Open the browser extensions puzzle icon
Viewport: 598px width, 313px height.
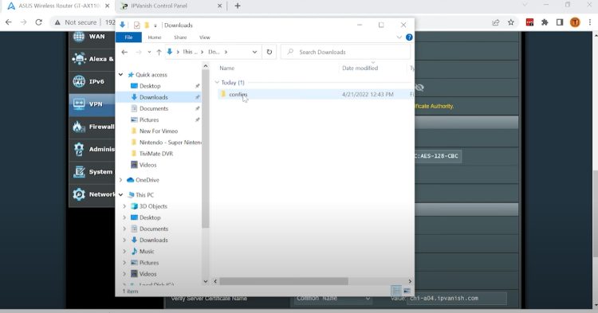click(545, 22)
